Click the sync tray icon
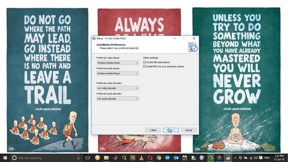Screen dimensions: 288x162 240,158
